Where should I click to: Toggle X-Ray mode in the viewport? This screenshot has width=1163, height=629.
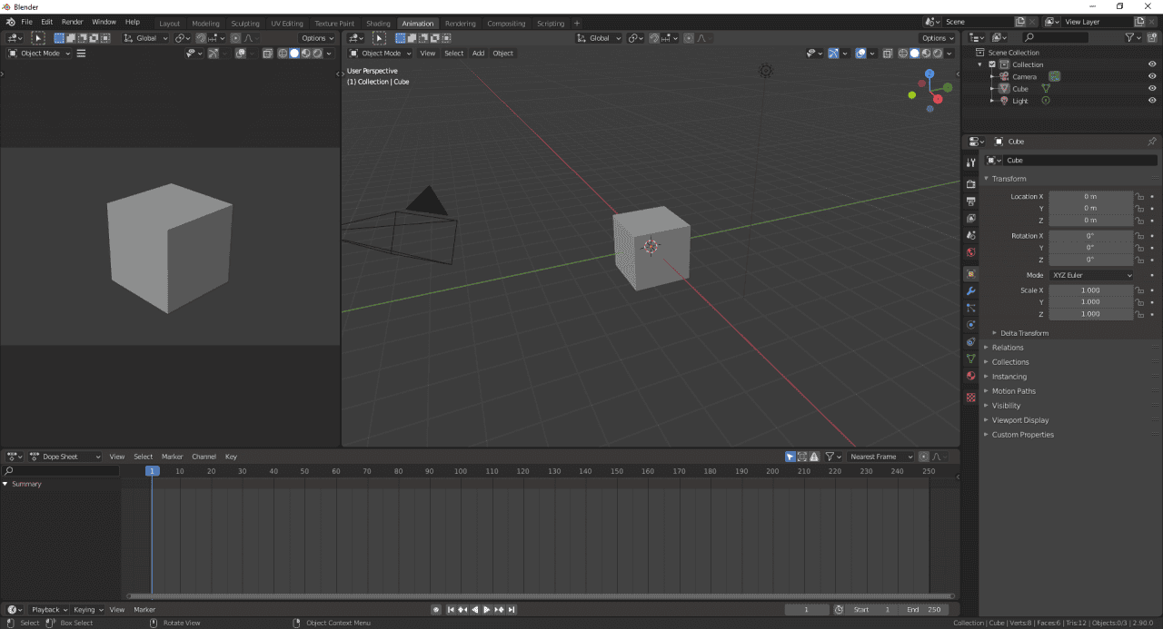[x=888, y=53]
